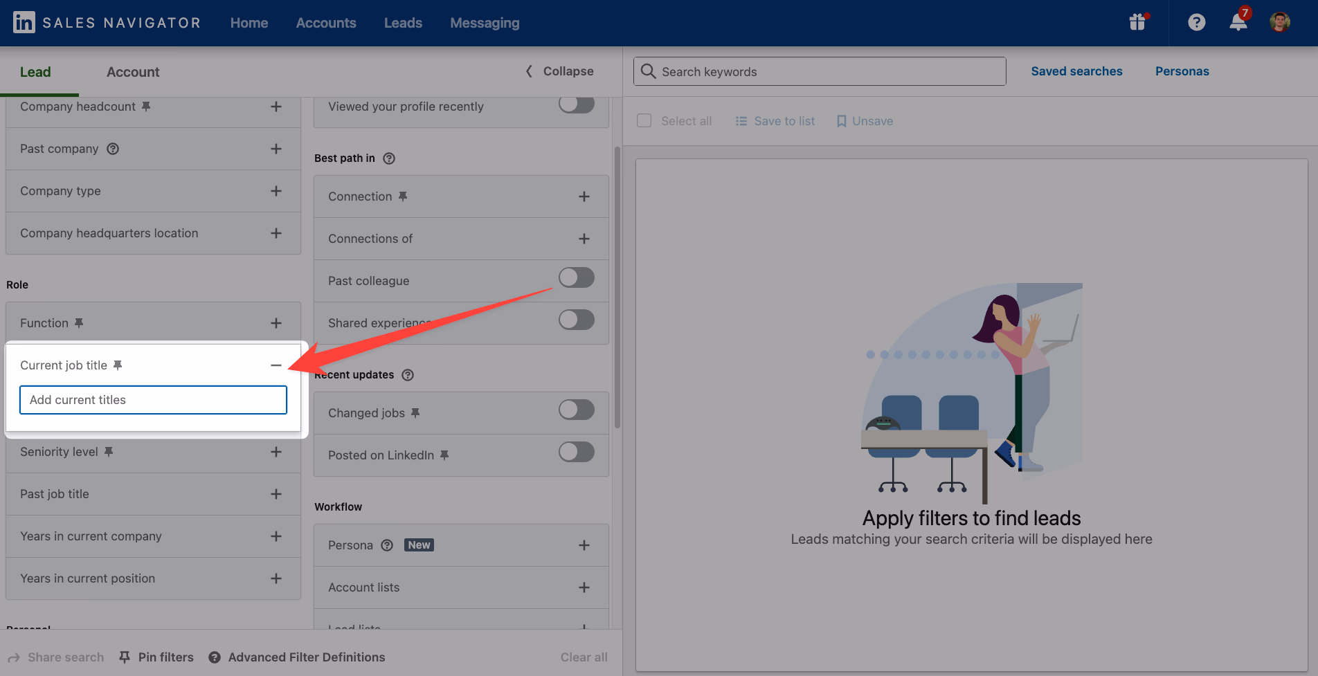Open the Messaging menu

(x=485, y=23)
